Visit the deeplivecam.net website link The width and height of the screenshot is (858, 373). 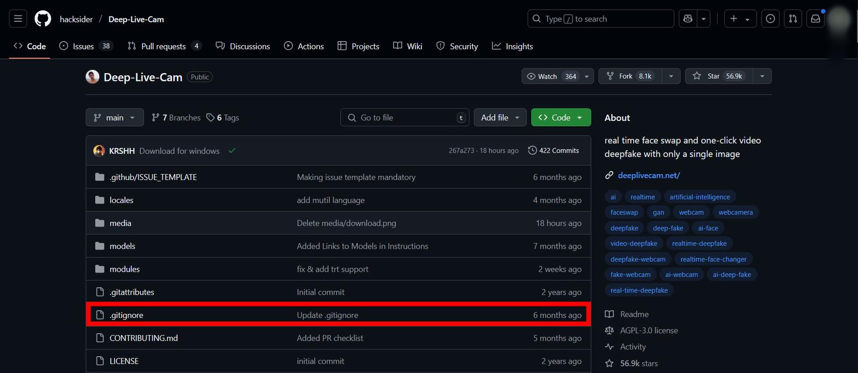(648, 176)
